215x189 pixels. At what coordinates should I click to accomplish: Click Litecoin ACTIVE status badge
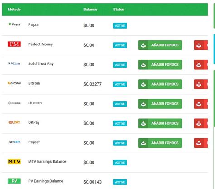click(x=120, y=104)
